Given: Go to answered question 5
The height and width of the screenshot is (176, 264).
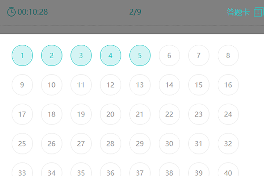Looking at the screenshot, I should [x=140, y=55].
